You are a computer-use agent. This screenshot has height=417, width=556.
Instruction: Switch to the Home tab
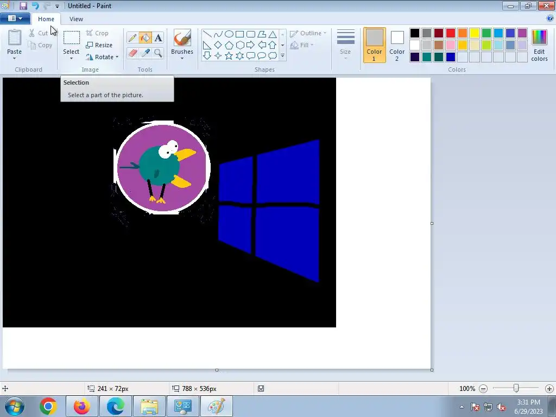point(46,19)
